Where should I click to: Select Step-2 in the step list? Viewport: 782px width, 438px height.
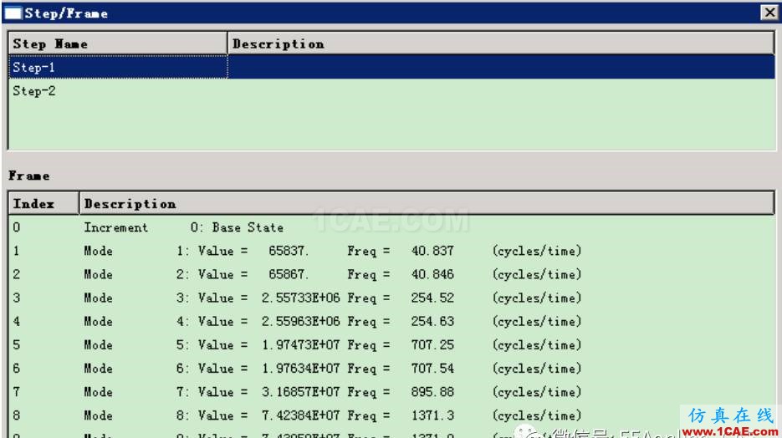tap(391, 90)
